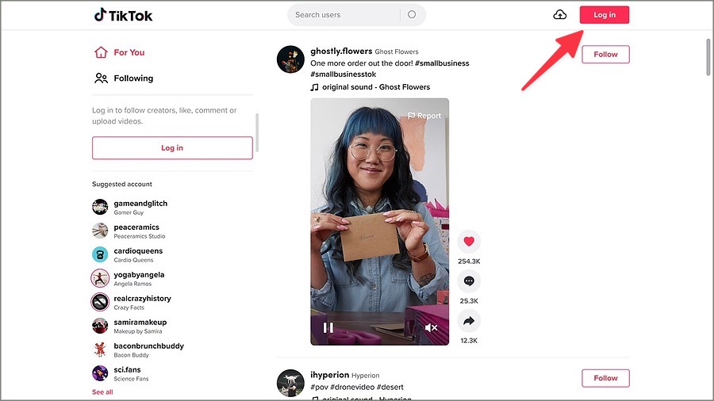
Task: Select baconbrunchbuddy username
Action: click(x=149, y=346)
